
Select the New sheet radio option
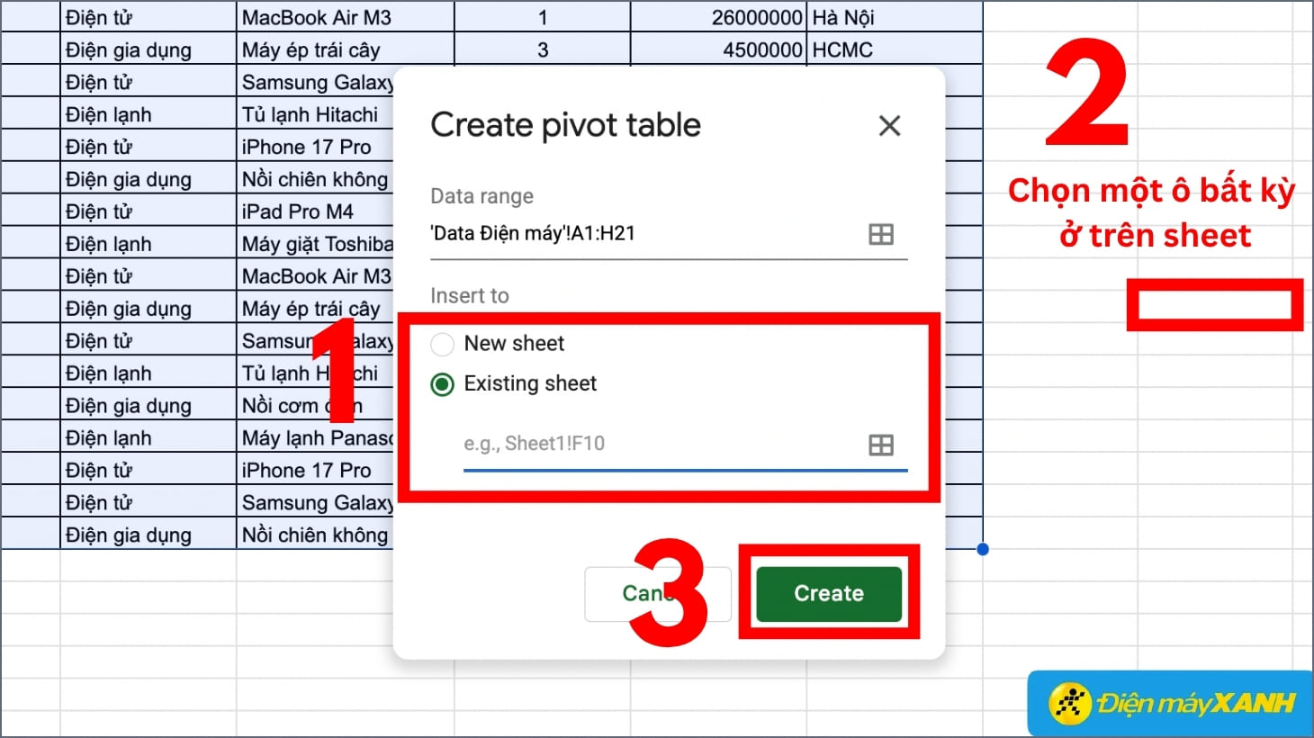[442, 344]
